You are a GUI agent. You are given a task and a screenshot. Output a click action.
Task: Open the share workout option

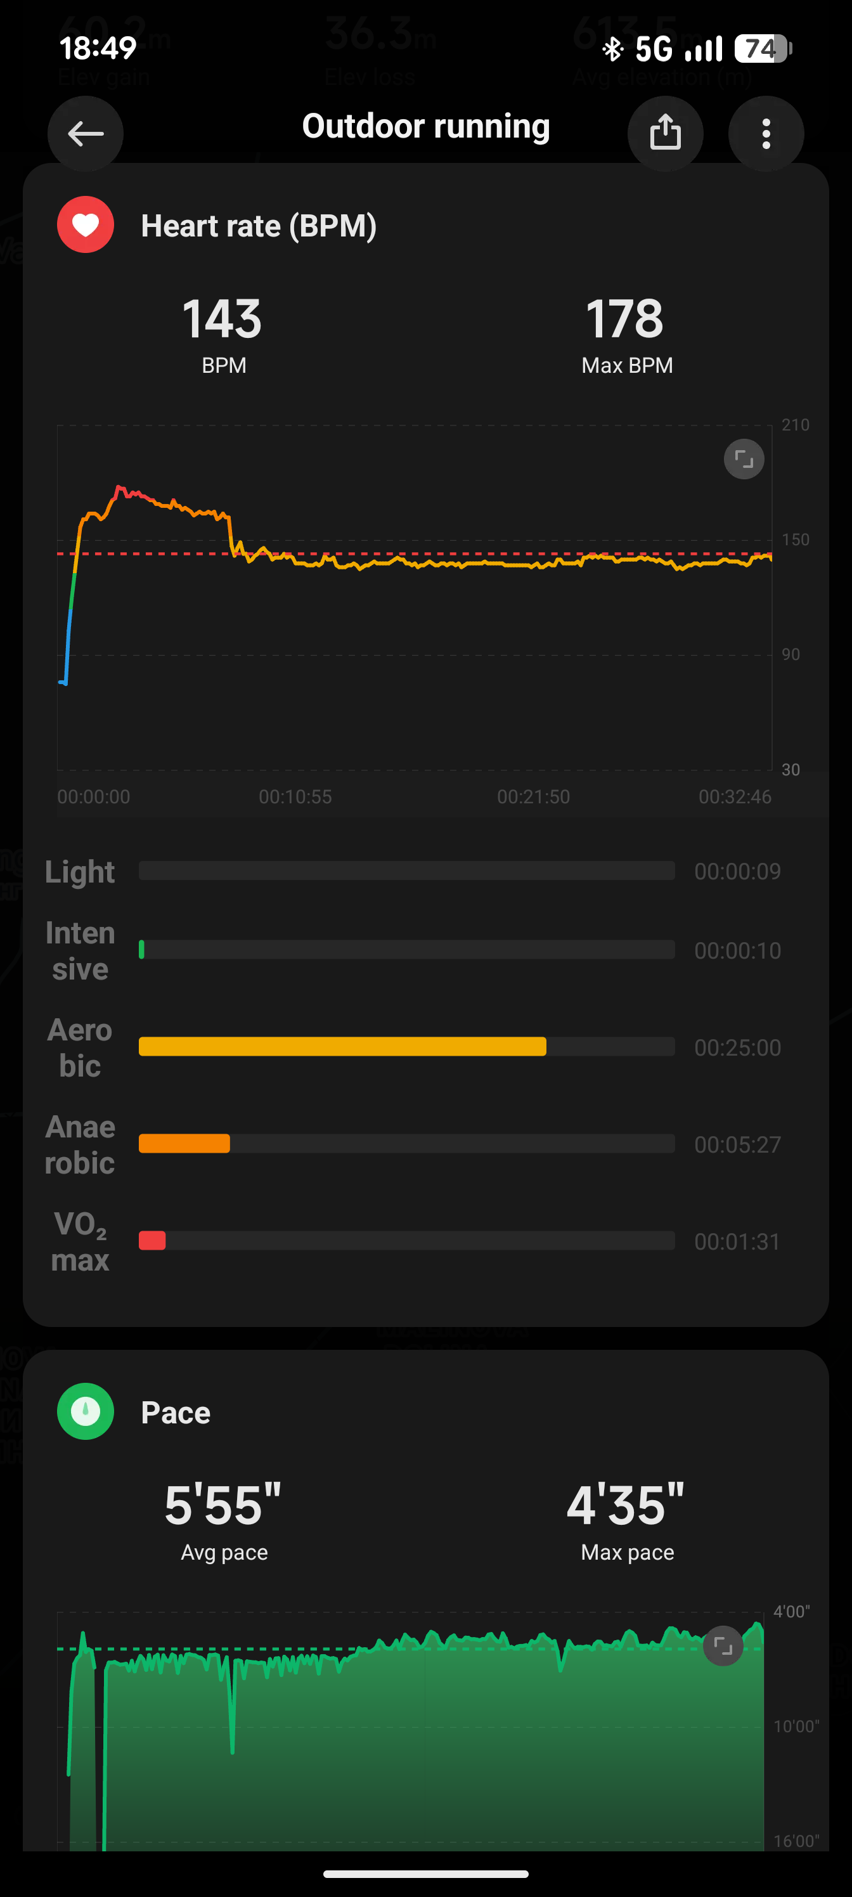665,133
